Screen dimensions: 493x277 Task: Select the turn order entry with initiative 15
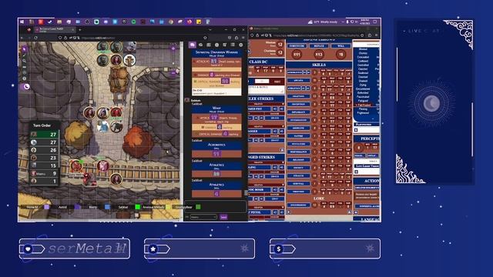click(x=44, y=165)
